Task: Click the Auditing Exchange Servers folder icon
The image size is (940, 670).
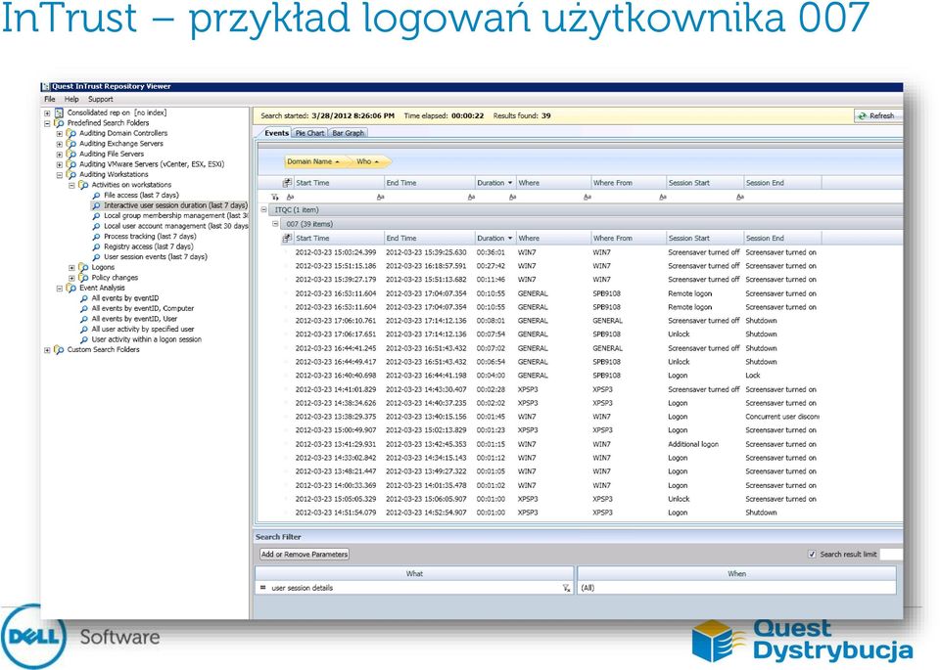Action: click(x=71, y=144)
